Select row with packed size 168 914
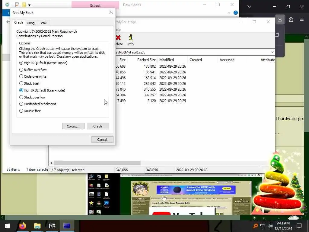This screenshot has height=232, width=309. click(195, 78)
